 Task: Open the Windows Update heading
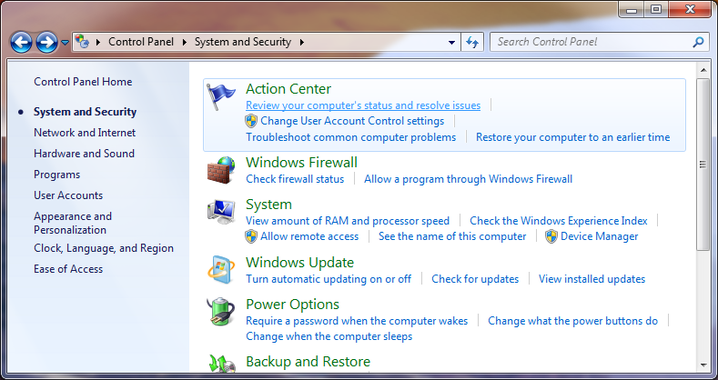pos(300,263)
